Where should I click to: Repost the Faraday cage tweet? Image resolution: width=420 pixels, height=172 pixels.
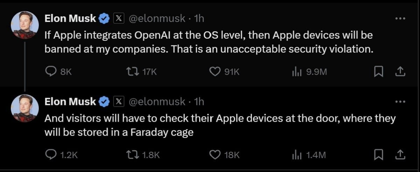[x=132, y=155]
